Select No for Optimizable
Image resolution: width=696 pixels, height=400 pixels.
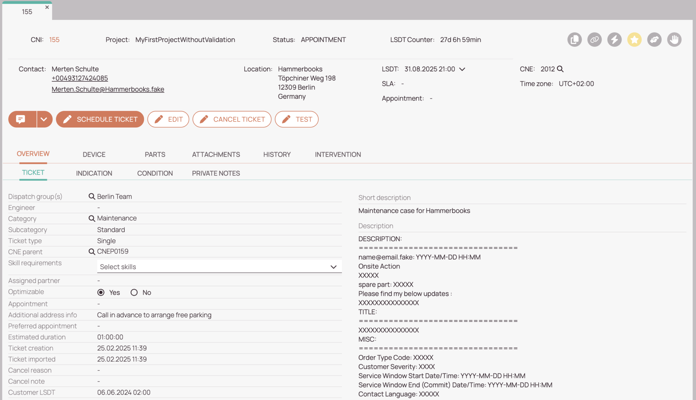(134, 292)
